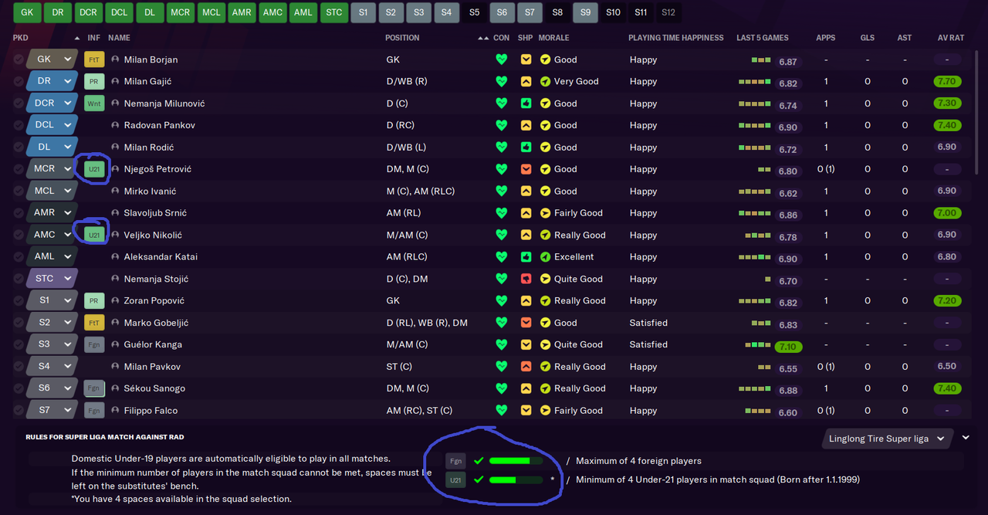Image resolution: width=988 pixels, height=515 pixels.
Task: Select the GK slot in the top bar
Action: [27, 12]
